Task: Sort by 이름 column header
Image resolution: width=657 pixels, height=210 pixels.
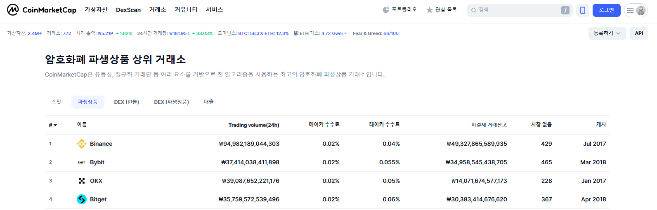Action: click(x=82, y=125)
